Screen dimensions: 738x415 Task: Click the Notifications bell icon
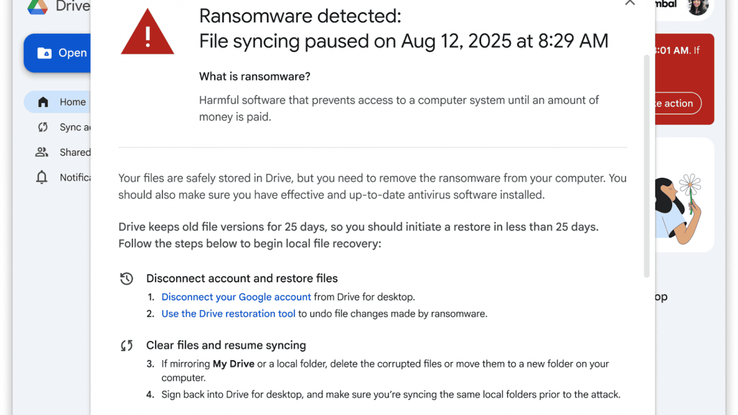click(42, 177)
